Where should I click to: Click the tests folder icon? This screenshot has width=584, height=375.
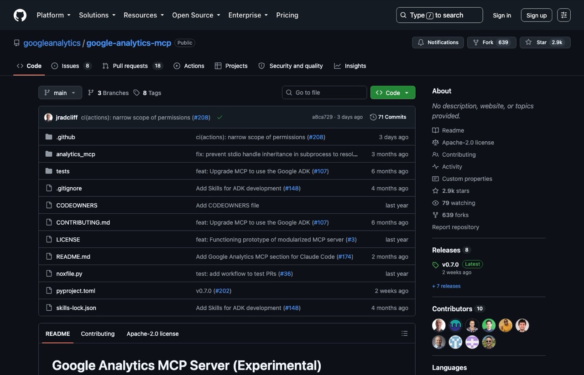49,171
